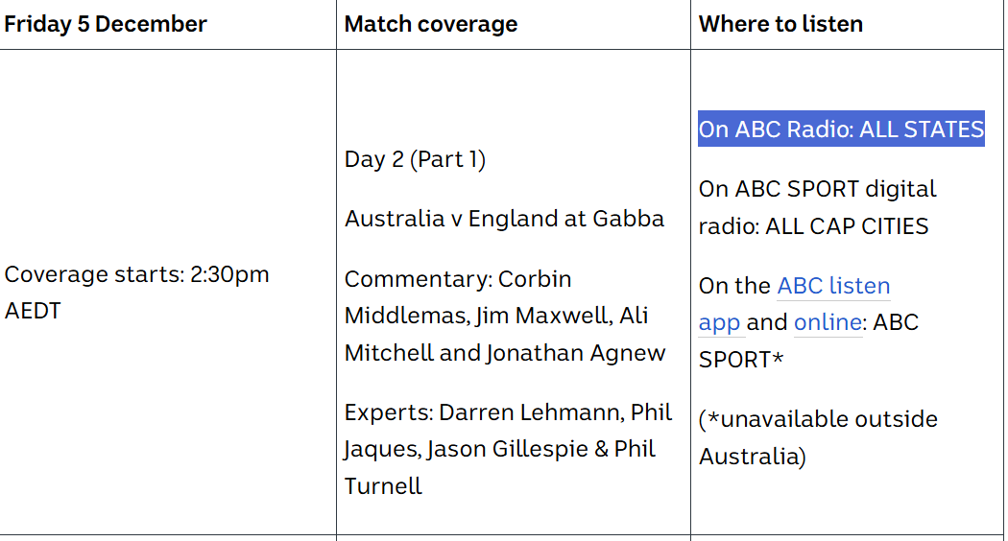Image resolution: width=1008 pixels, height=541 pixels.
Task: Click 'Australia v England at Gabba' line
Action: (504, 219)
